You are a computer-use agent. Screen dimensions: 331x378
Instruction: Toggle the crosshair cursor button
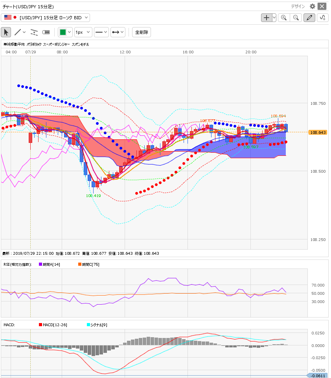267,18
